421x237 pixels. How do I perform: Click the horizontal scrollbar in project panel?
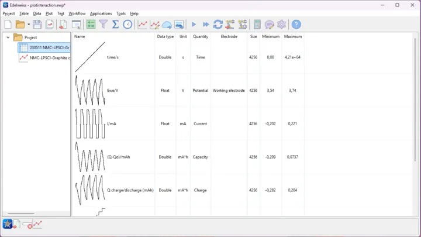click(x=20, y=214)
